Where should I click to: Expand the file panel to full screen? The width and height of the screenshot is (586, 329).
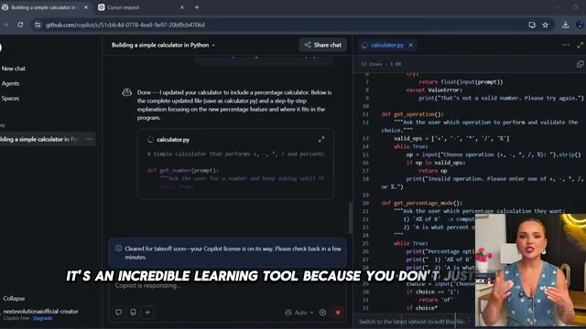(x=580, y=45)
